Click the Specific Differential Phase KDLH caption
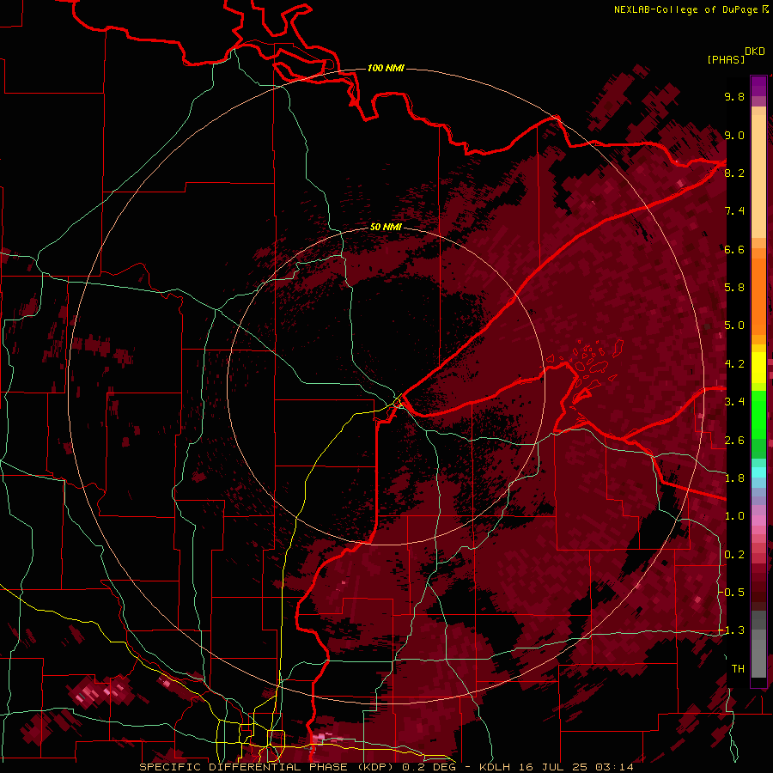Image resolution: width=773 pixels, height=773 pixels. [x=386, y=767]
